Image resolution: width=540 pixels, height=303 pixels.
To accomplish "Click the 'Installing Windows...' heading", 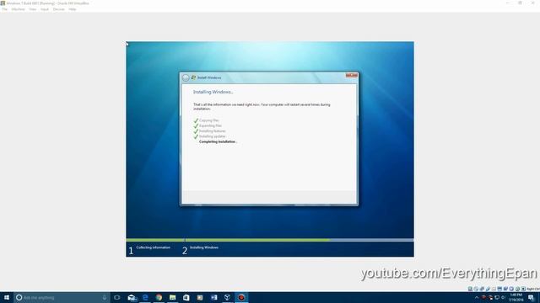I will click(213, 92).
